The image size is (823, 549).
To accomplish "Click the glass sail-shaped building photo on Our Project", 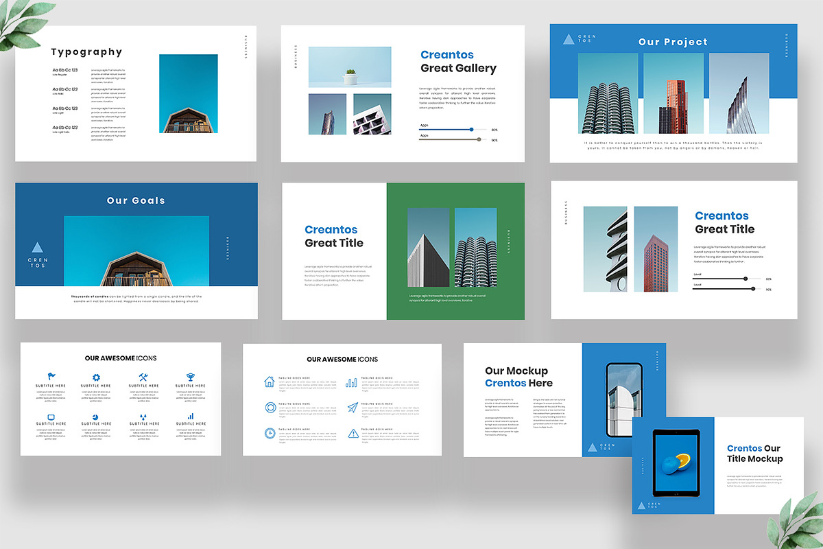I will coord(739,93).
